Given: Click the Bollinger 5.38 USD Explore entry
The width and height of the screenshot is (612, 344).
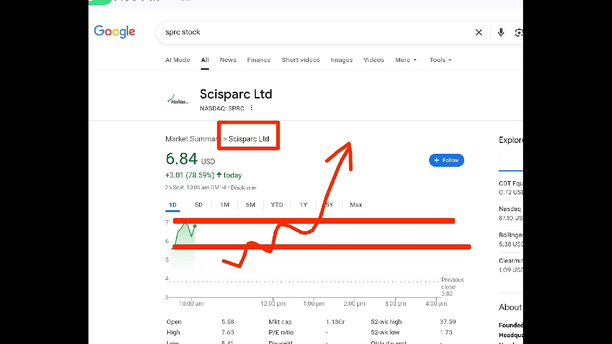Looking at the screenshot, I should pyautogui.click(x=511, y=239).
